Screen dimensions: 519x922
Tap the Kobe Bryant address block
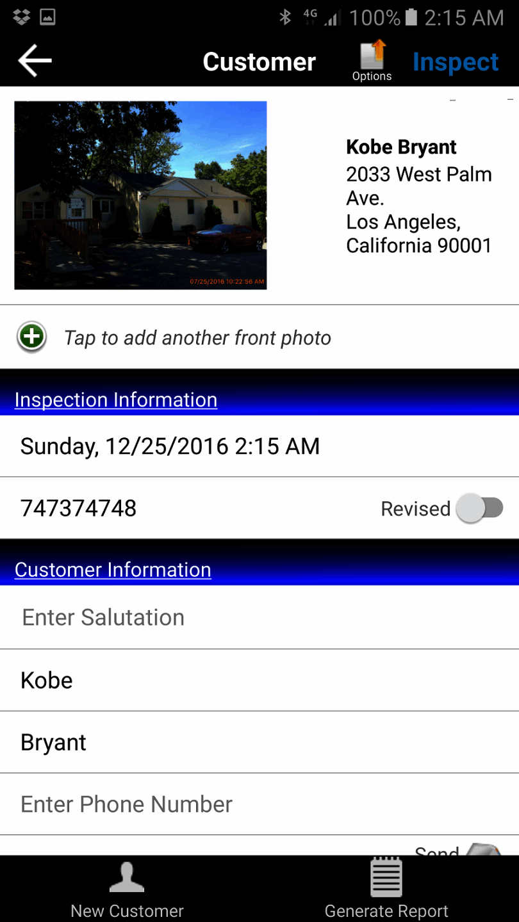[x=419, y=197]
